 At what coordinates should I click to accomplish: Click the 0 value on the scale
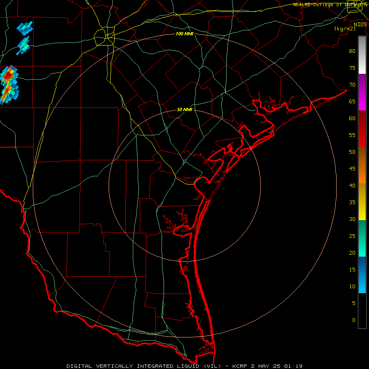354,320
